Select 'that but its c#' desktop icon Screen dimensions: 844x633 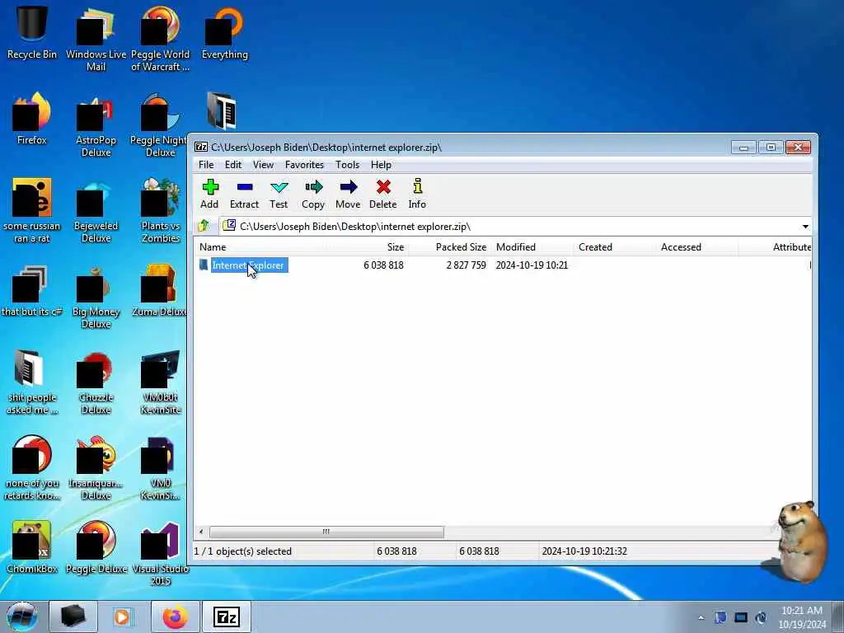click(x=32, y=291)
